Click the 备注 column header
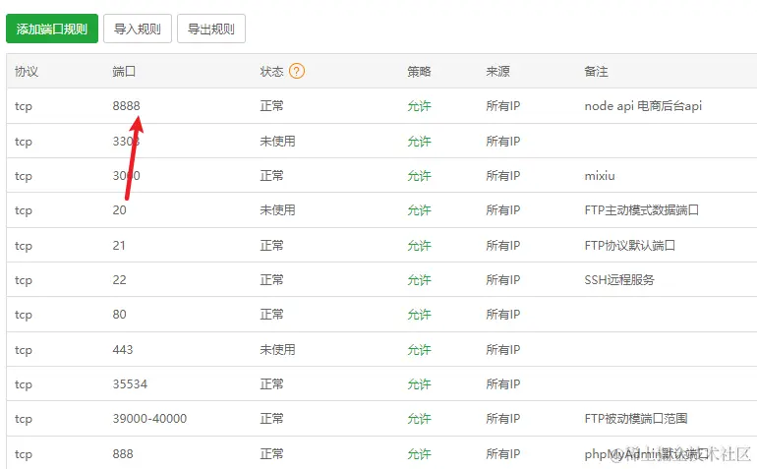 coord(596,72)
